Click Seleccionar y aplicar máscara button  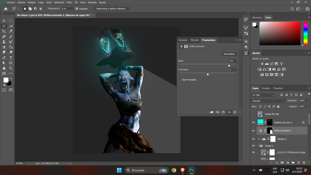[111, 9]
